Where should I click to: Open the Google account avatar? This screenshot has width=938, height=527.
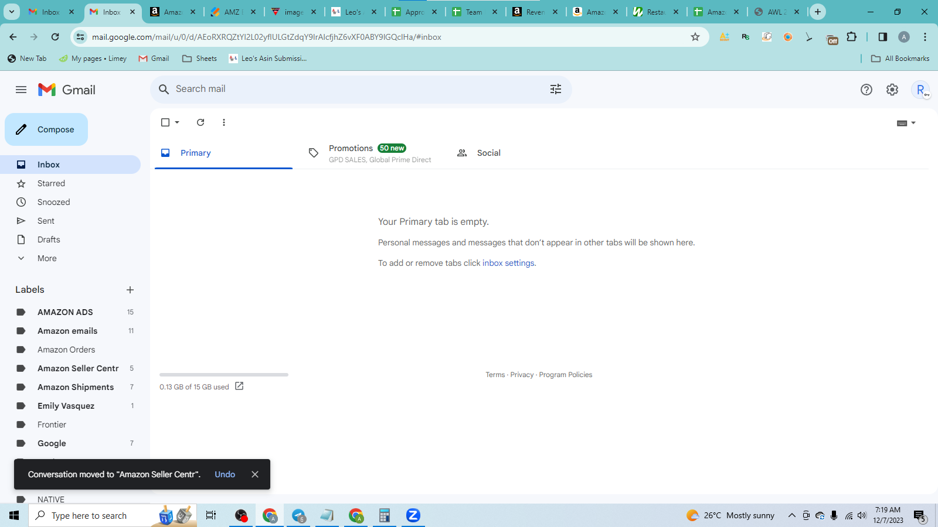pyautogui.click(x=921, y=90)
